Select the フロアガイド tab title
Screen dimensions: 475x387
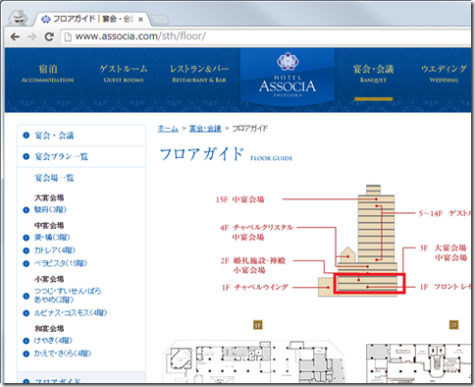pyautogui.click(x=92, y=19)
